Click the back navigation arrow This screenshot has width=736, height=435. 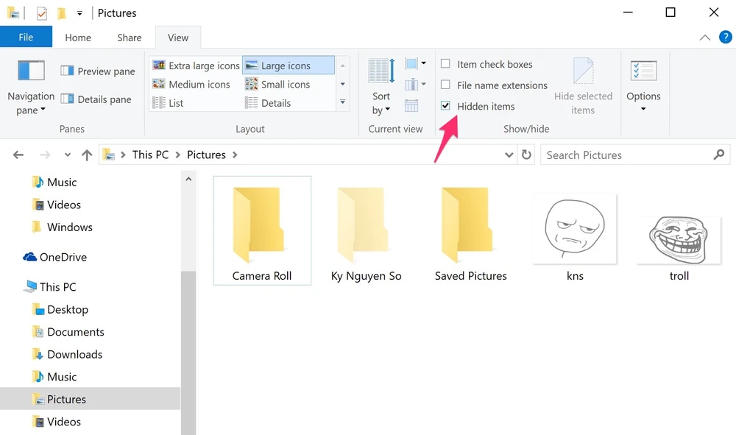pyautogui.click(x=18, y=155)
